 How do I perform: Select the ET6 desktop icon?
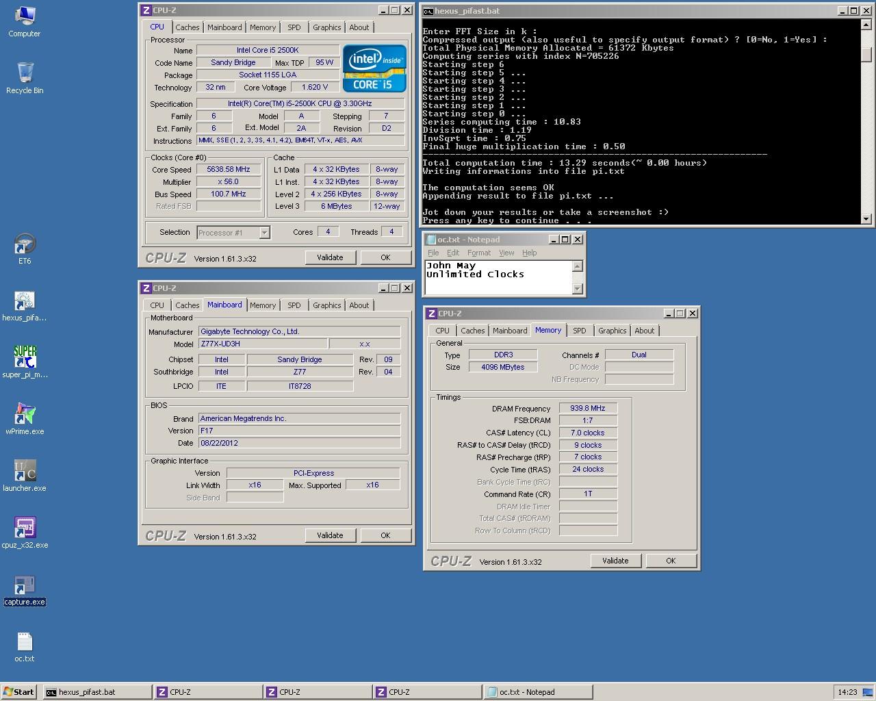pyautogui.click(x=25, y=248)
